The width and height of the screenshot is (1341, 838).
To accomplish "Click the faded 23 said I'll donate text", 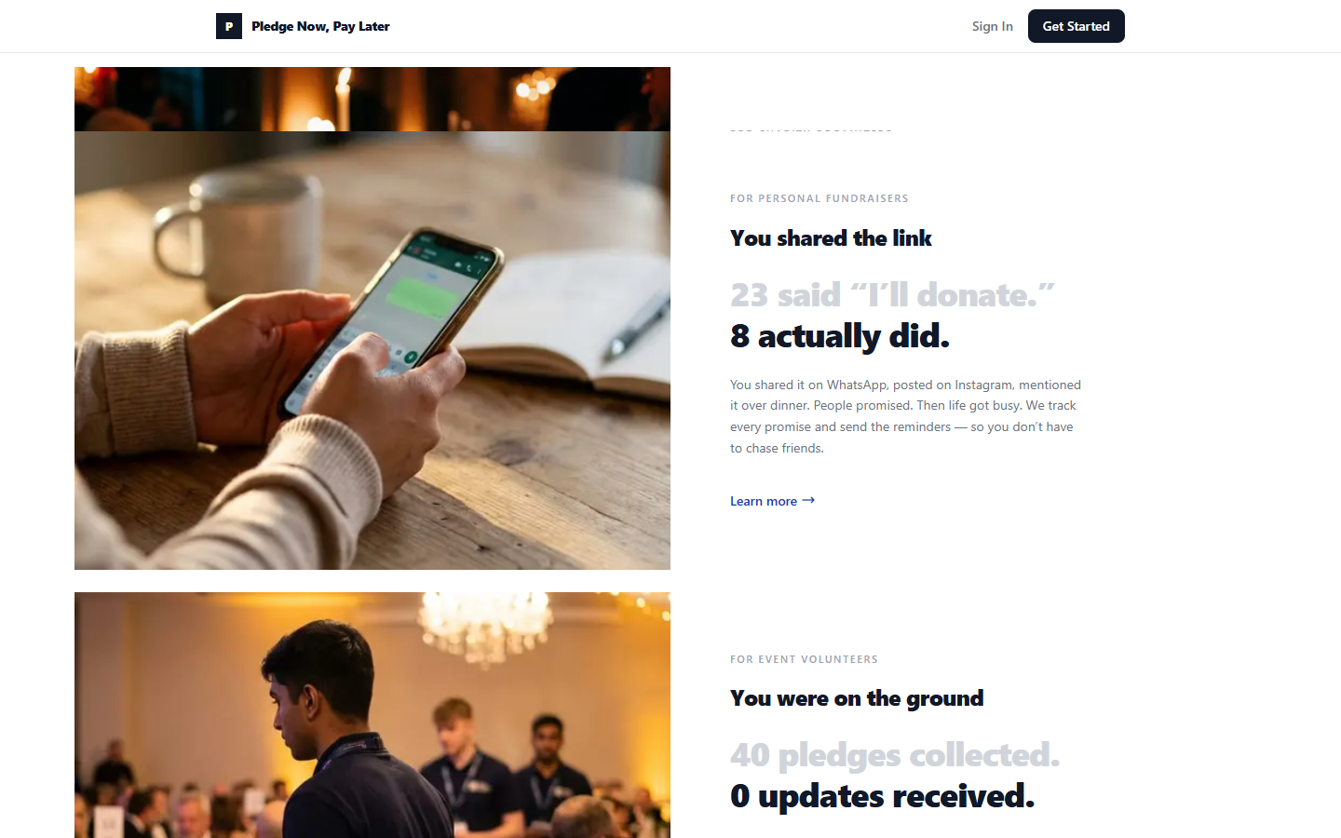I will click(892, 295).
